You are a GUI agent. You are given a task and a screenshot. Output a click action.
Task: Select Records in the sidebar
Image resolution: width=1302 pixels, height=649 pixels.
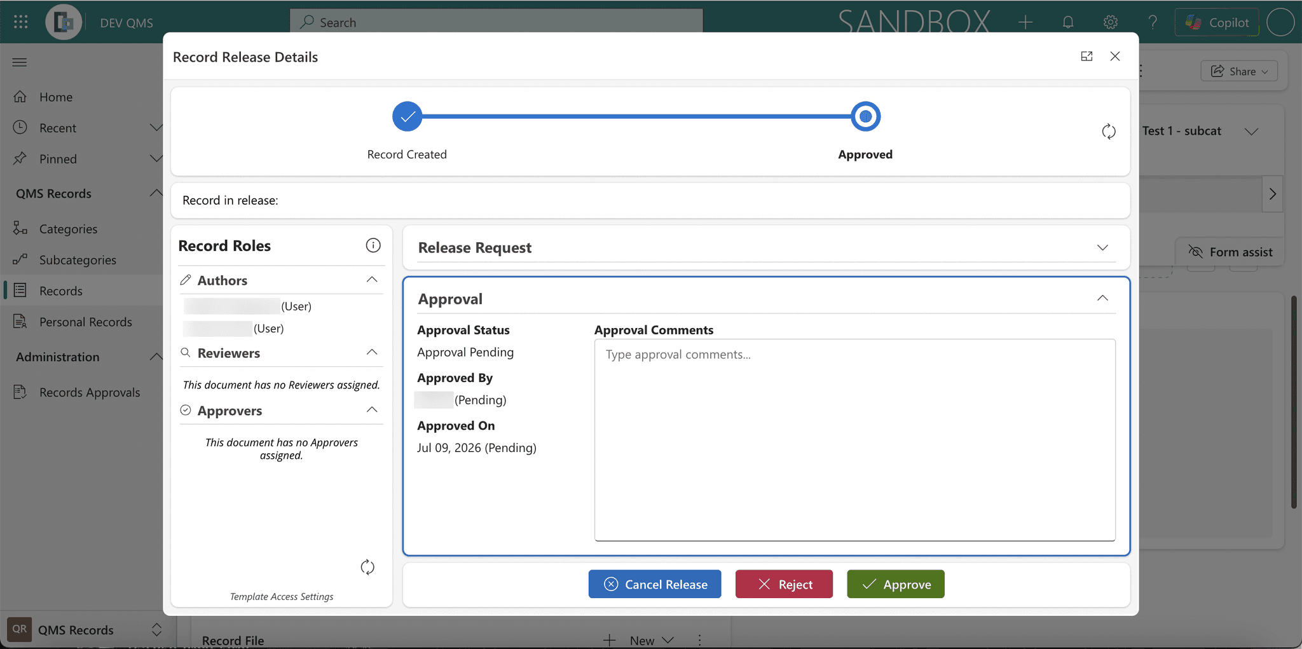(61, 291)
